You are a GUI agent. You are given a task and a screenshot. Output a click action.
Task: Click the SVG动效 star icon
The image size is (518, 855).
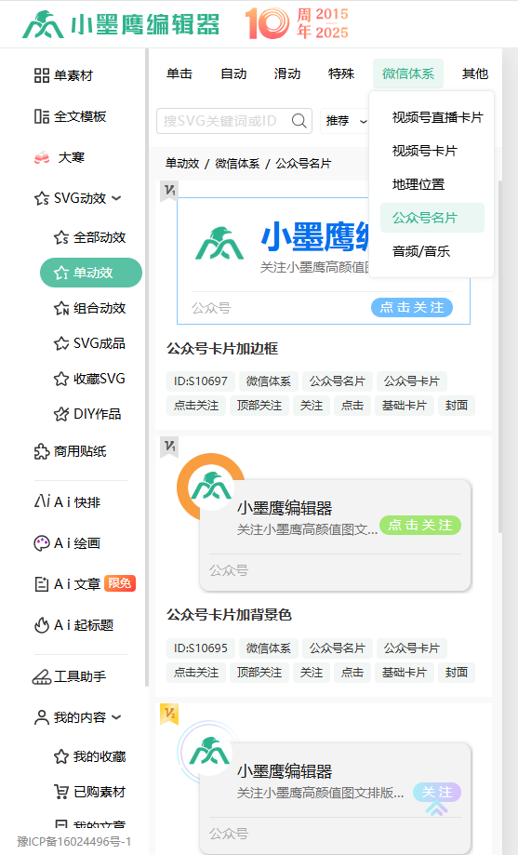pyautogui.click(x=42, y=198)
